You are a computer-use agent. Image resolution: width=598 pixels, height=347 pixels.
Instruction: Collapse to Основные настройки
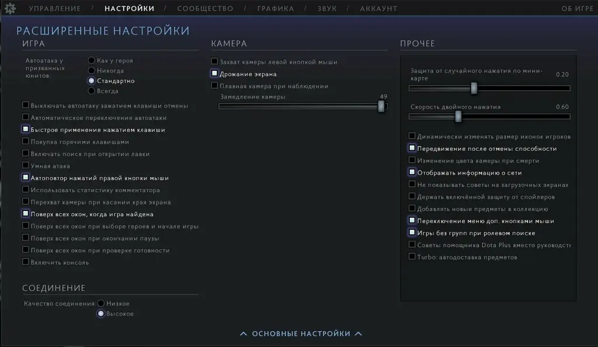click(x=301, y=334)
